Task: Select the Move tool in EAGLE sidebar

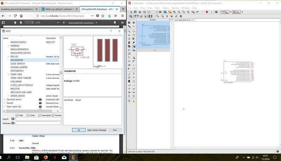Action: [134, 31]
